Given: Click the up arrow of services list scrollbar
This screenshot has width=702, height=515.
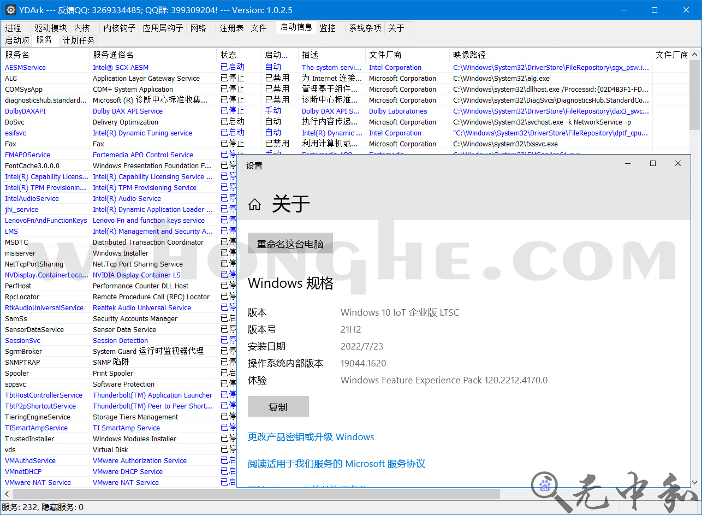Looking at the screenshot, I should [694, 54].
